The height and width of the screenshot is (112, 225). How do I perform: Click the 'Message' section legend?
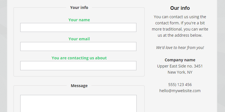pyautogui.click(x=79, y=86)
